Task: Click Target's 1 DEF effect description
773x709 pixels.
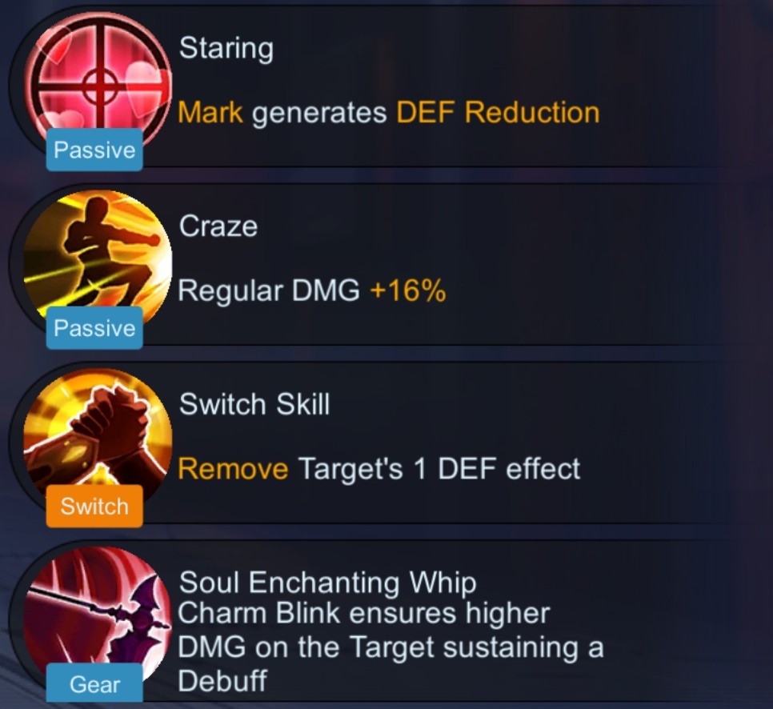Action: click(x=440, y=468)
